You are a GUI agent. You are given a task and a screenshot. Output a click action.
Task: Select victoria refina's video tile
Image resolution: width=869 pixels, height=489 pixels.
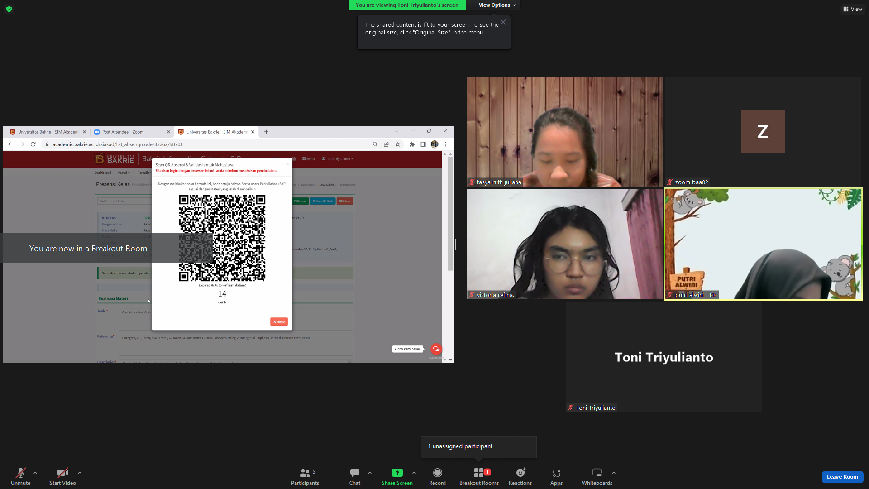(564, 244)
